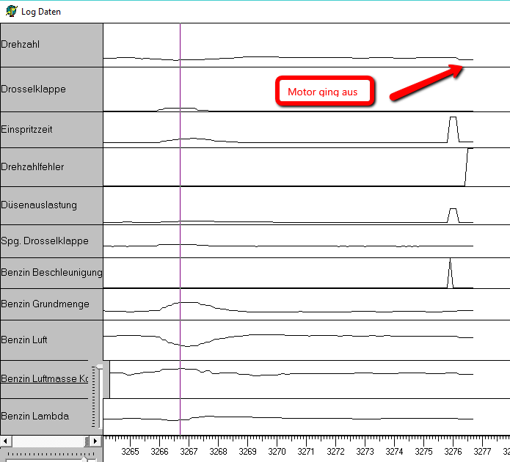
Task: Click the Einspritzzeit spike near 3276
Action: pos(453,128)
